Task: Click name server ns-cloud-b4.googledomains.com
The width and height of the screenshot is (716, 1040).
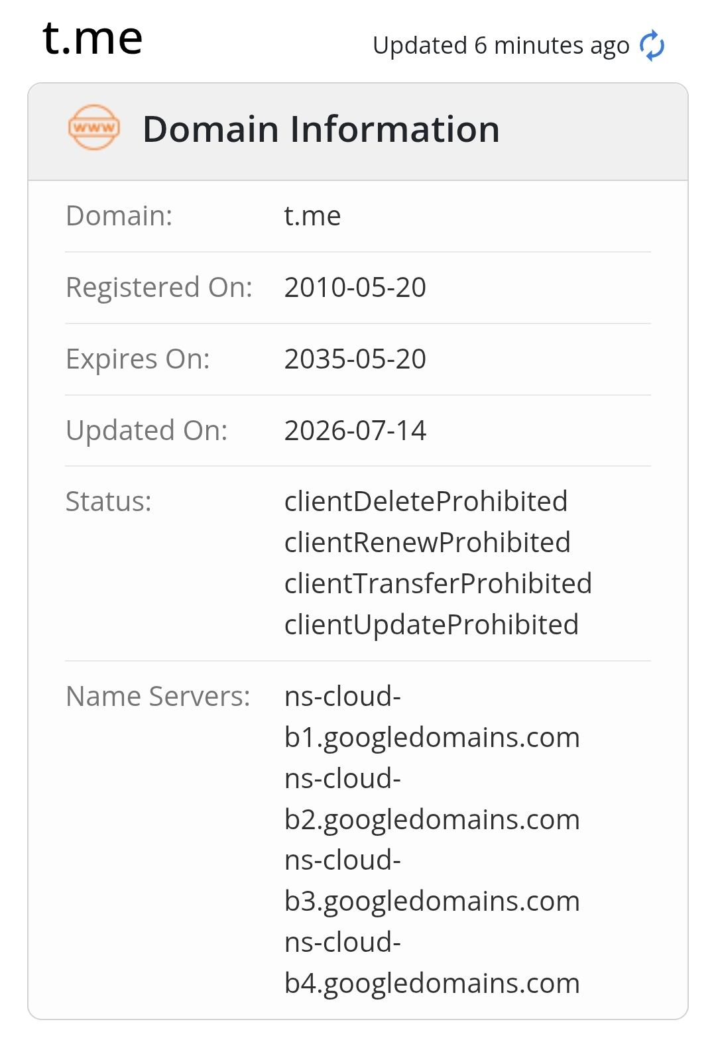Action: click(432, 963)
